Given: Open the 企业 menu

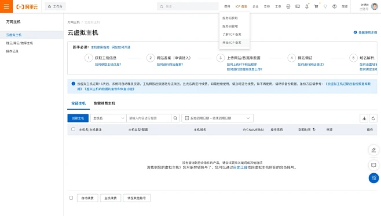Looking at the screenshot, I should coord(255,6).
